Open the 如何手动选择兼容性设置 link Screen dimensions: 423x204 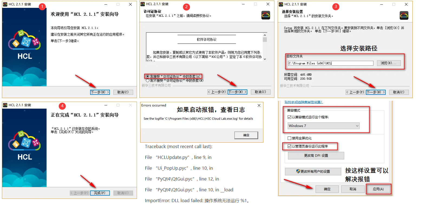[303, 102]
